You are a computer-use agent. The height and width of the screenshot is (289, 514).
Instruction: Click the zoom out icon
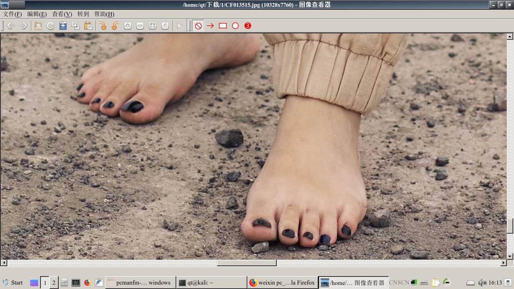pyautogui.click(x=140, y=26)
